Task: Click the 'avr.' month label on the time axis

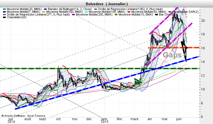Action: pos(150,119)
